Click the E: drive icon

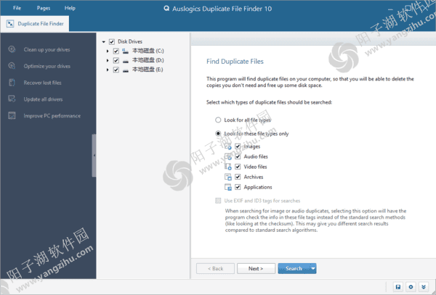[x=126, y=70]
